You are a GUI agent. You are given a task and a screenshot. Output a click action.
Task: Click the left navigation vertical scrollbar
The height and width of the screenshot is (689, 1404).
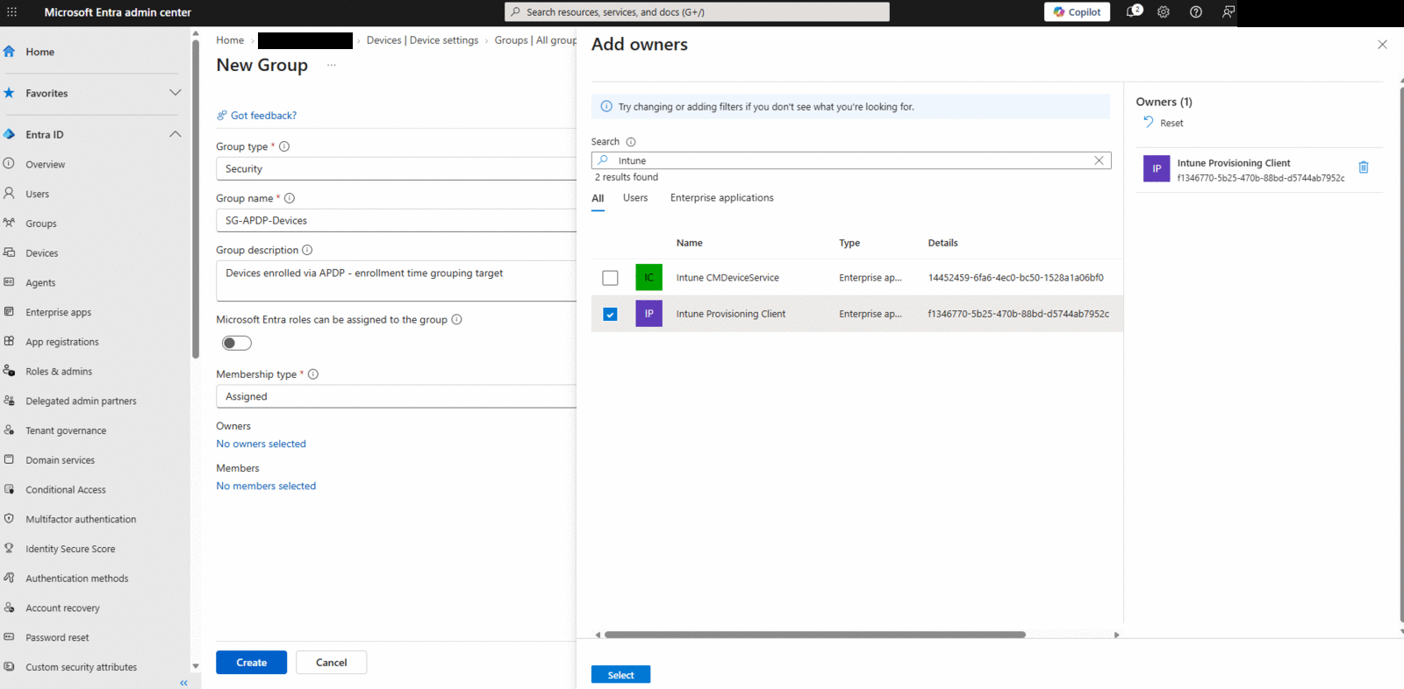(196, 200)
